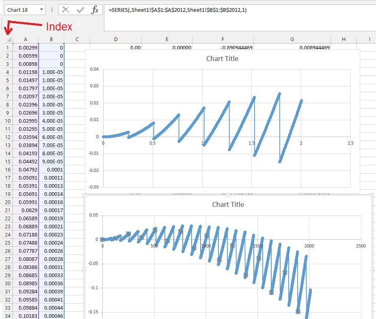376x319 pixels.
Task: Click the upper chart's 0.04 axis label
Action: point(94,69)
